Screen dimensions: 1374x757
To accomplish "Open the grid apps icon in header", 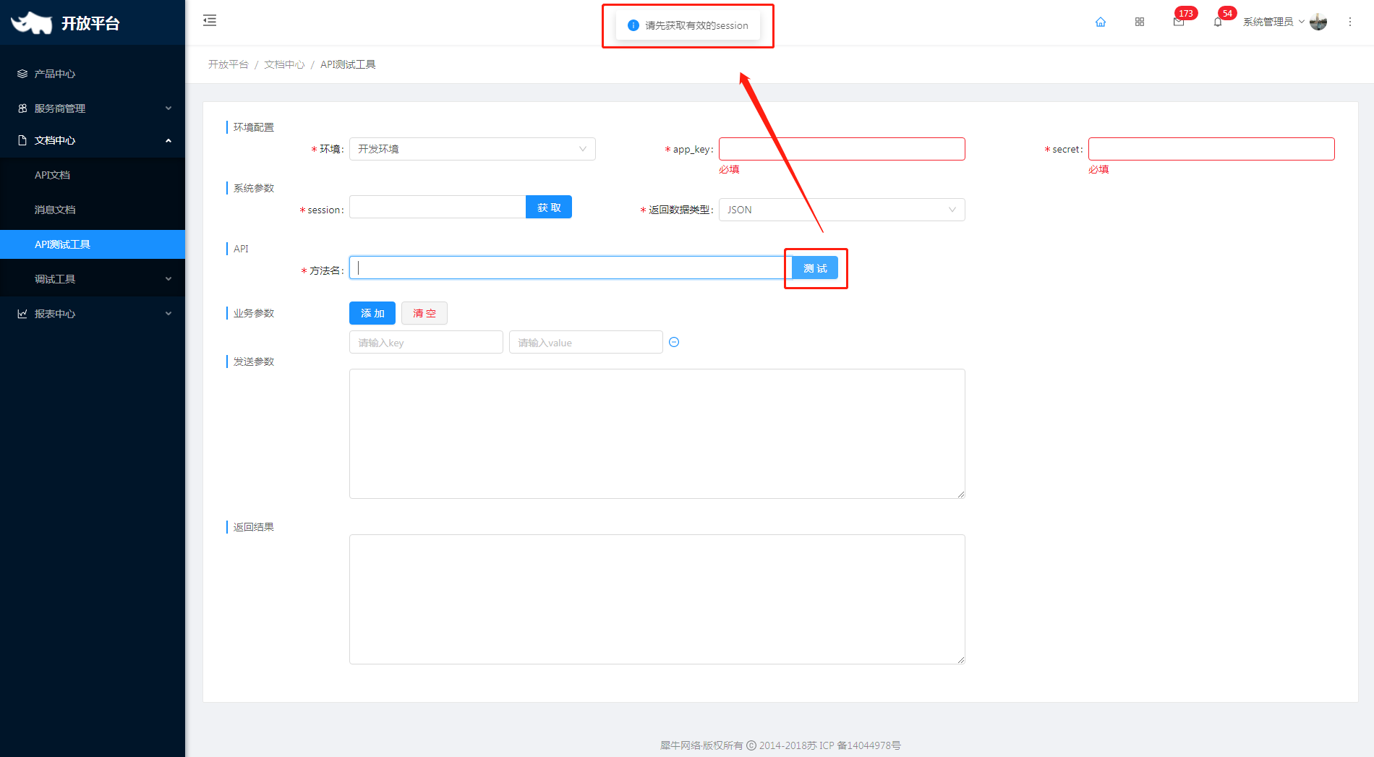I will click(1140, 22).
